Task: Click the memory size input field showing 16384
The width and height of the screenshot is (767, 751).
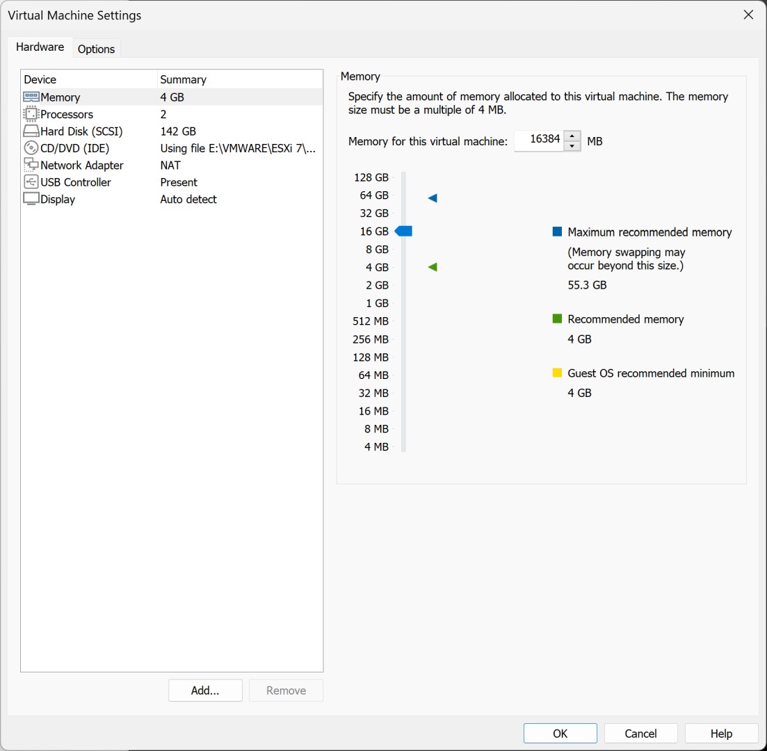Action: 539,141
